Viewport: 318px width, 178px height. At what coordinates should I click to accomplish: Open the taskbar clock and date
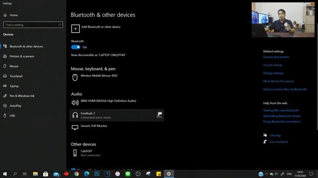[300, 174]
